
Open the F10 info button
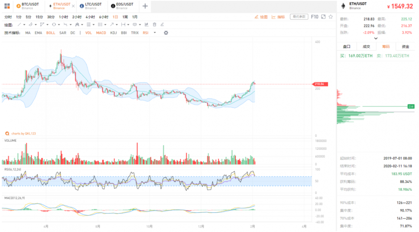(315, 16)
